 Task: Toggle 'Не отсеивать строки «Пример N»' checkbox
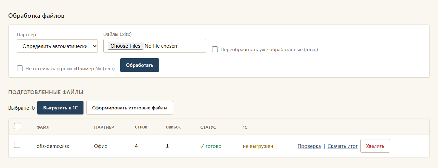pos(20,68)
